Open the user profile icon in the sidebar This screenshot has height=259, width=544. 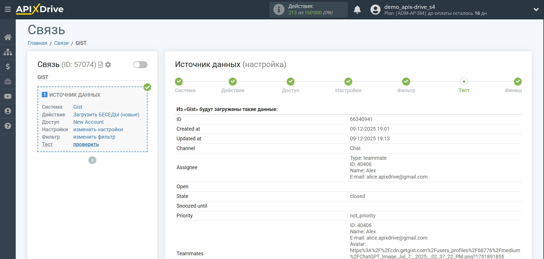8,111
